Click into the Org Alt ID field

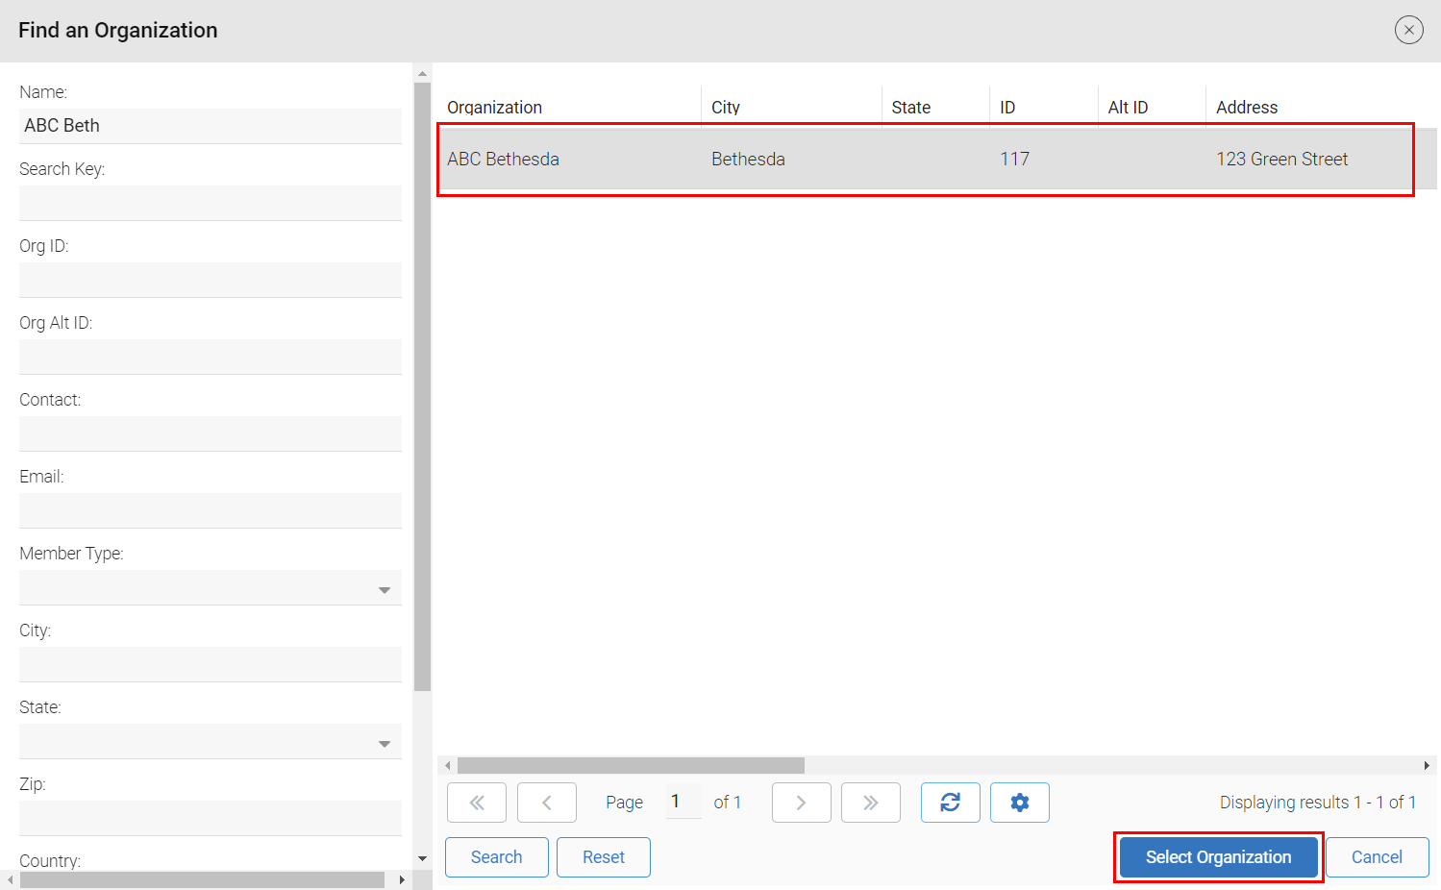[211, 357]
